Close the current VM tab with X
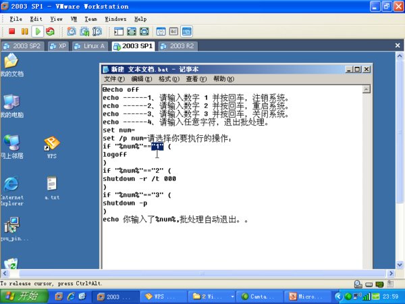The width and height of the screenshot is (405, 304). coord(398,46)
